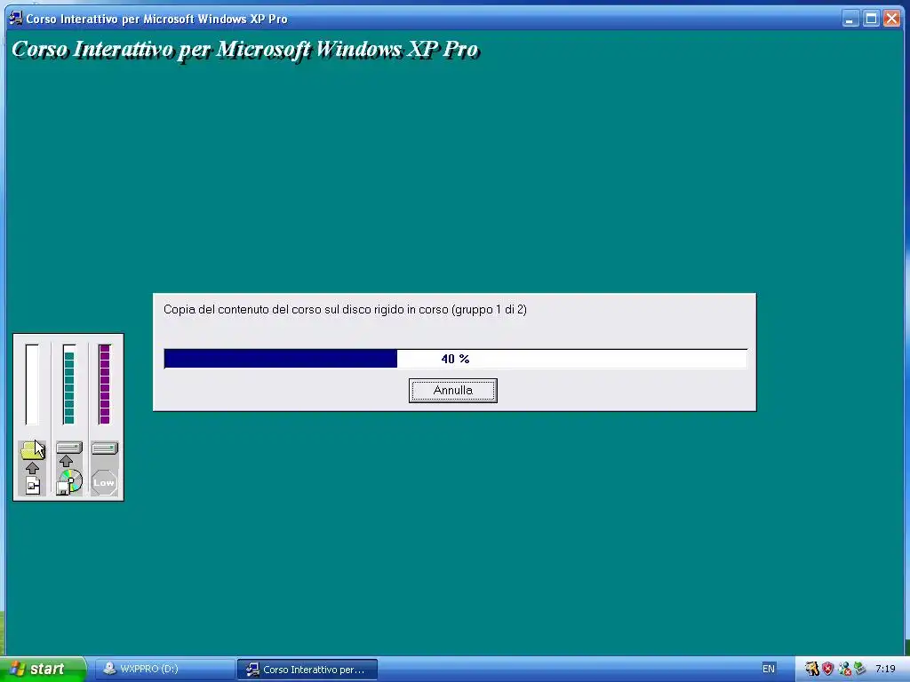Click the Corso Interattivo taskbar button
This screenshot has height=682, width=910.
[307, 670]
